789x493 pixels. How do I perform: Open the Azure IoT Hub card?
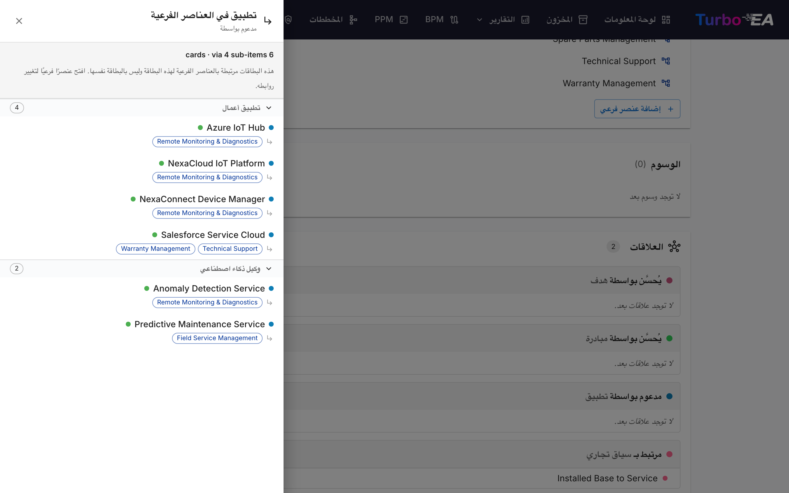pyautogui.click(x=235, y=128)
